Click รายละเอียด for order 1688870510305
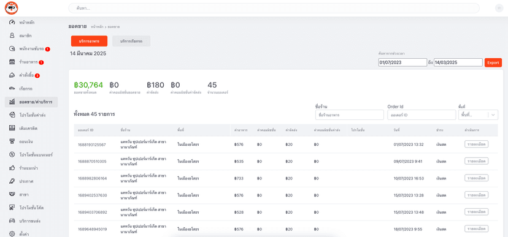508x237 pixels. [x=476, y=161]
